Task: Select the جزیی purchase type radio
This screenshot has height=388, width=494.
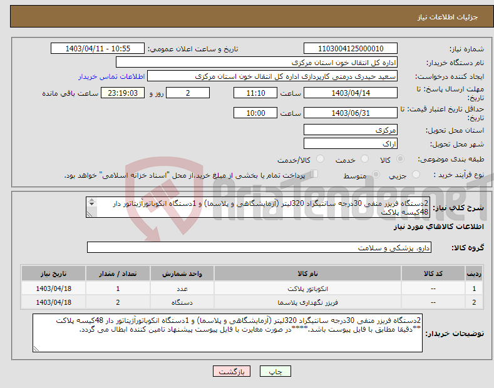Action: pos(416,174)
